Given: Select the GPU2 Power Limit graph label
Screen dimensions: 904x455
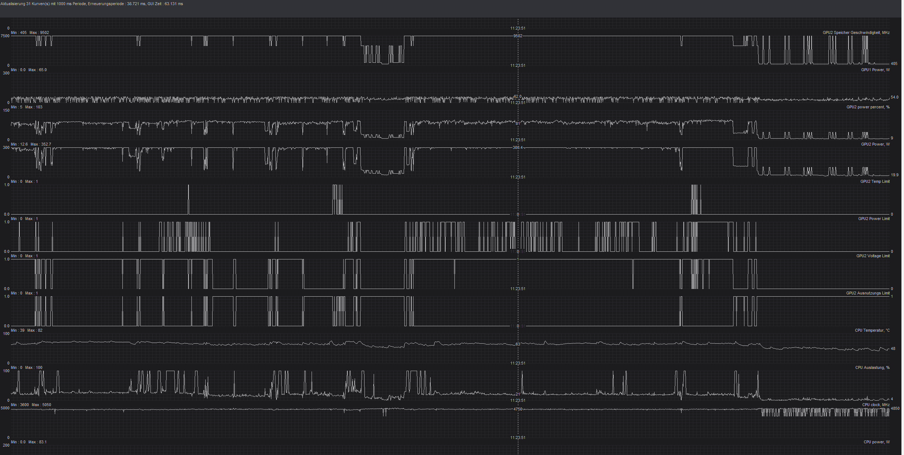Looking at the screenshot, I should tap(874, 219).
